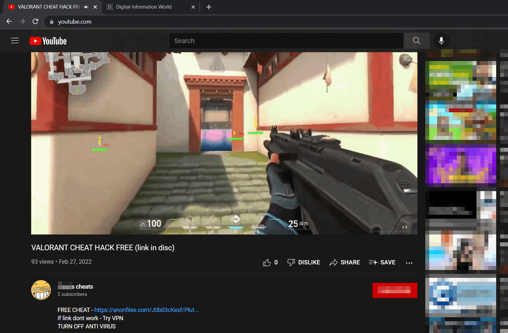Click the video title text
Image resolution: width=508 pixels, height=333 pixels.
pyautogui.click(x=103, y=248)
